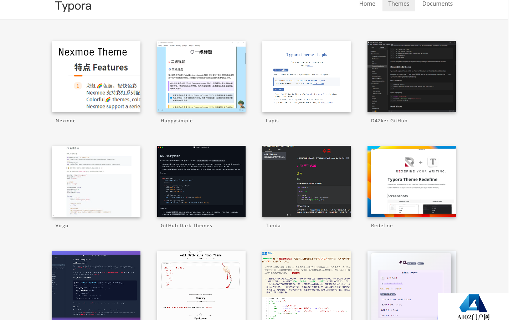Click the Tanda theme title
Screen dimensions: 509x320
tap(273, 226)
